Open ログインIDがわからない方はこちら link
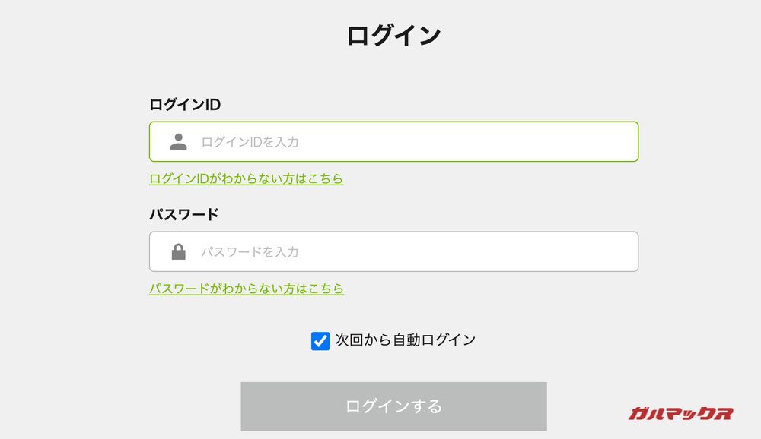 (246, 178)
